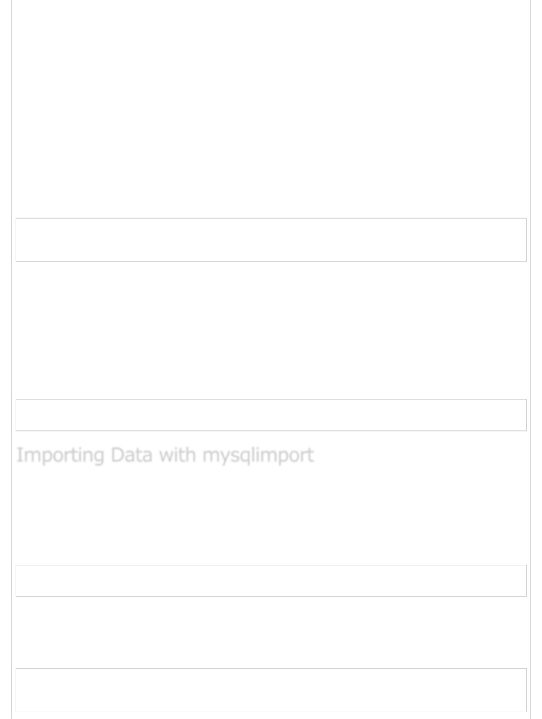Click the topmost empty code box on the page

(x=271, y=240)
